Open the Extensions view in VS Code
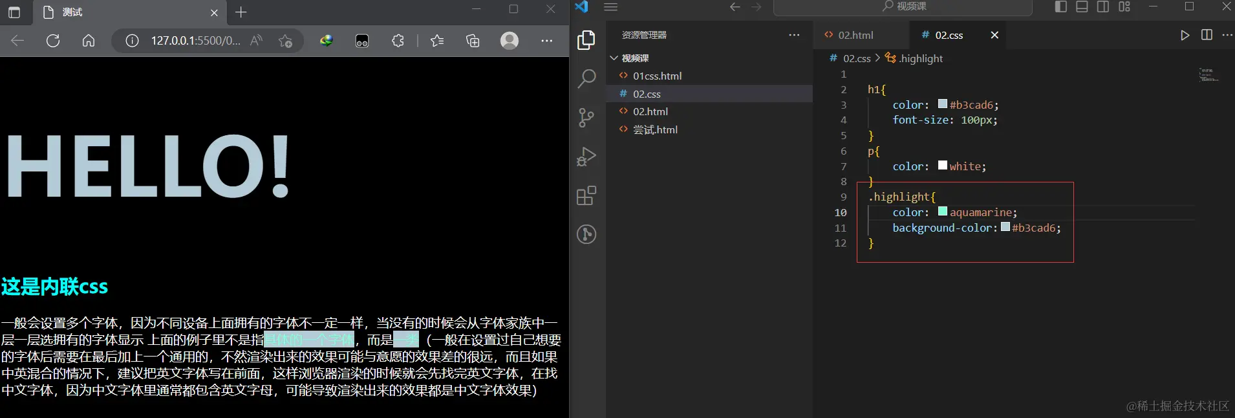The image size is (1235, 418). [x=586, y=195]
